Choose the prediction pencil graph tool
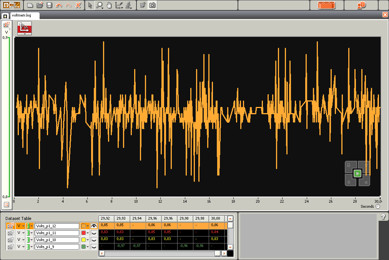Screen dimensions: 389x260 (x=119, y=5)
